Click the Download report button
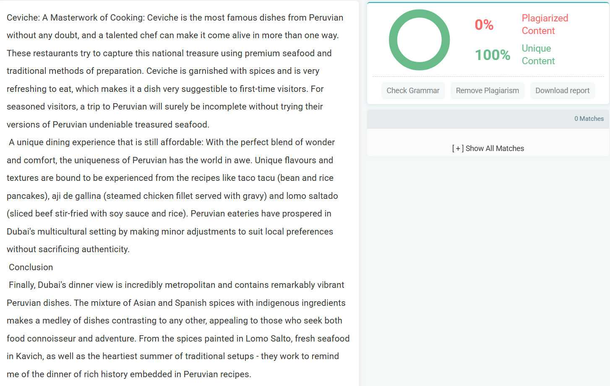 click(x=562, y=91)
